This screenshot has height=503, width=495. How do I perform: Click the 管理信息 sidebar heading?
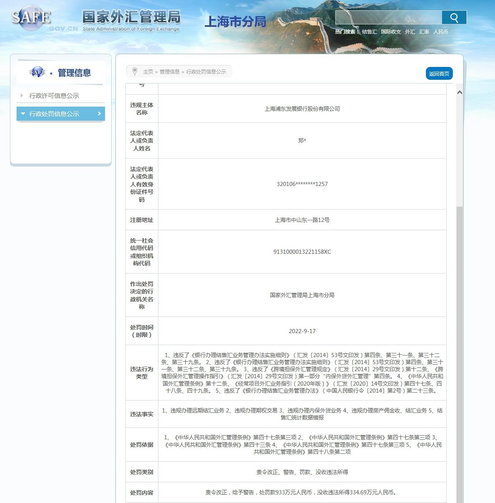74,73
